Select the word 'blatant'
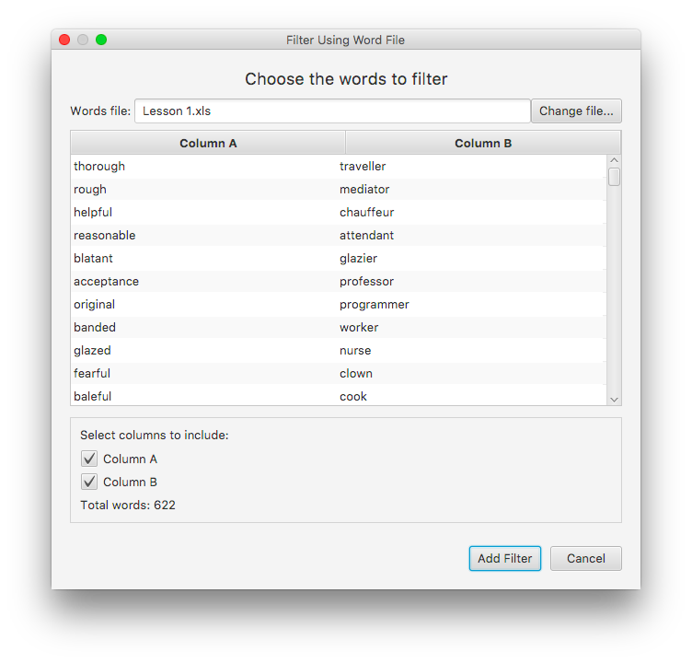The image size is (692, 663). point(93,259)
